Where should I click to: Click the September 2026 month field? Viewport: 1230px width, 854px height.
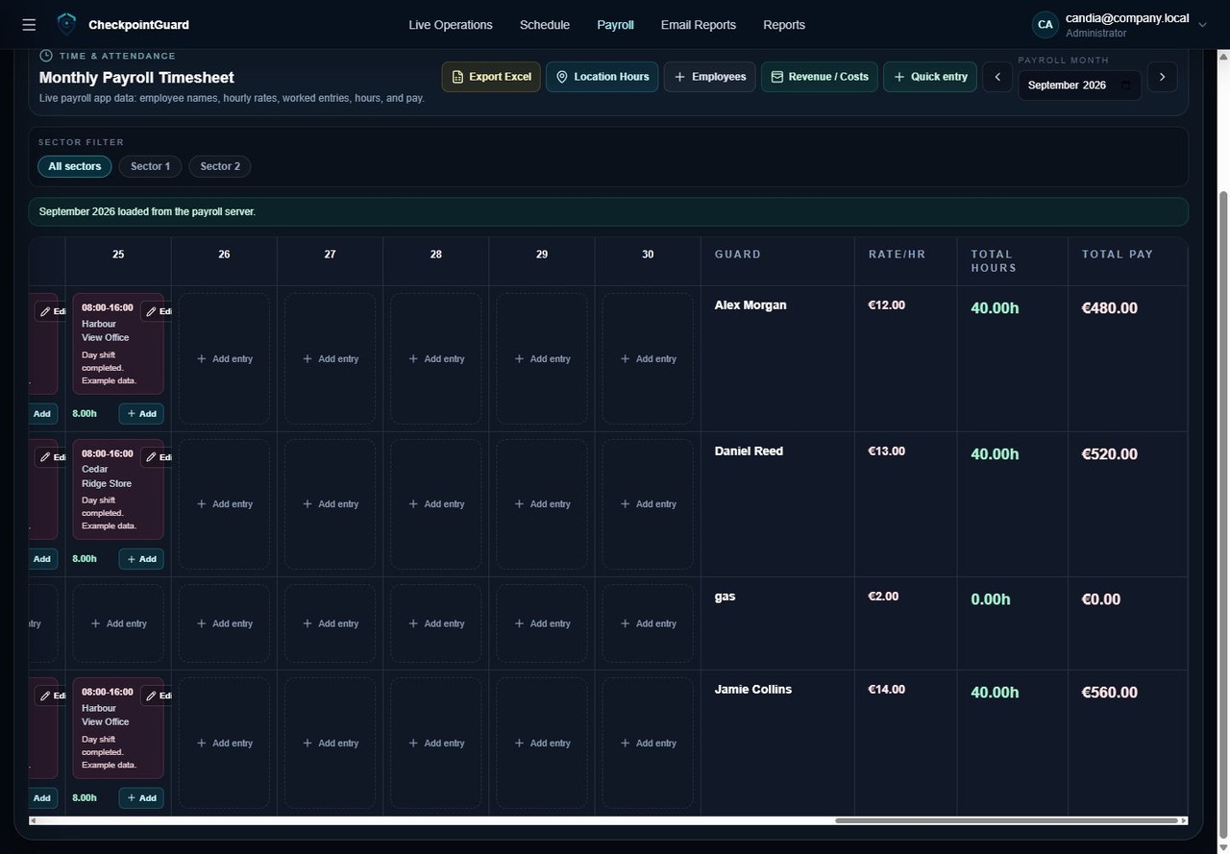pyautogui.click(x=1080, y=85)
